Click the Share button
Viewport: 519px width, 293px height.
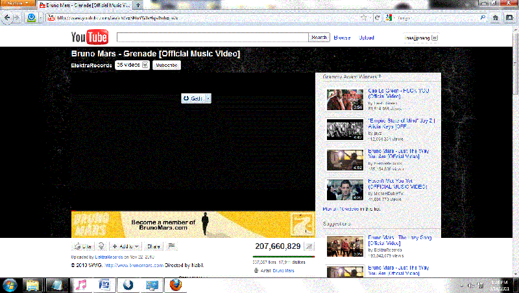(x=153, y=246)
